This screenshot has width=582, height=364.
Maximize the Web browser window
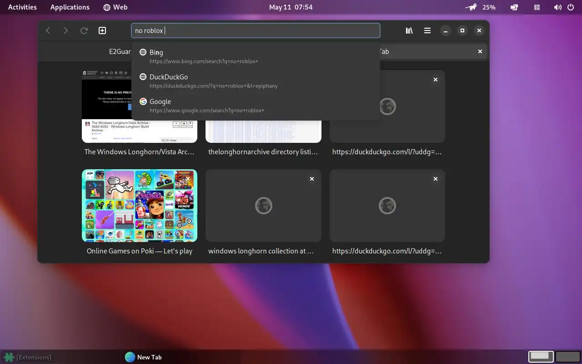tap(462, 30)
